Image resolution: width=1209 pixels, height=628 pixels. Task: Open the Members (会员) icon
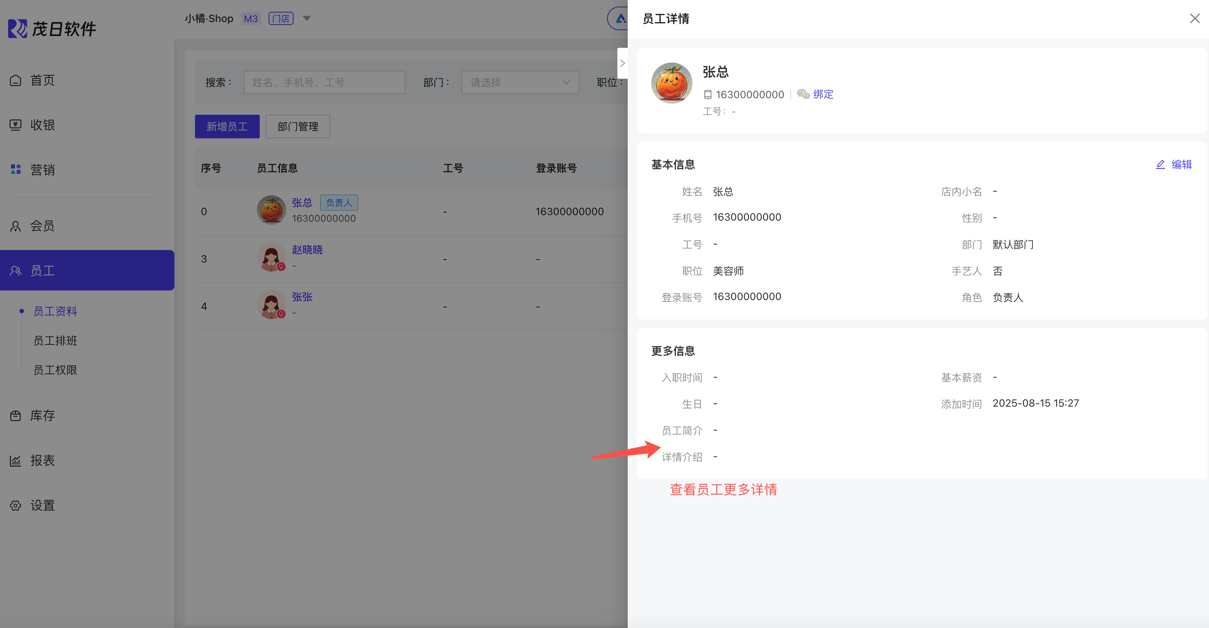pyautogui.click(x=15, y=226)
